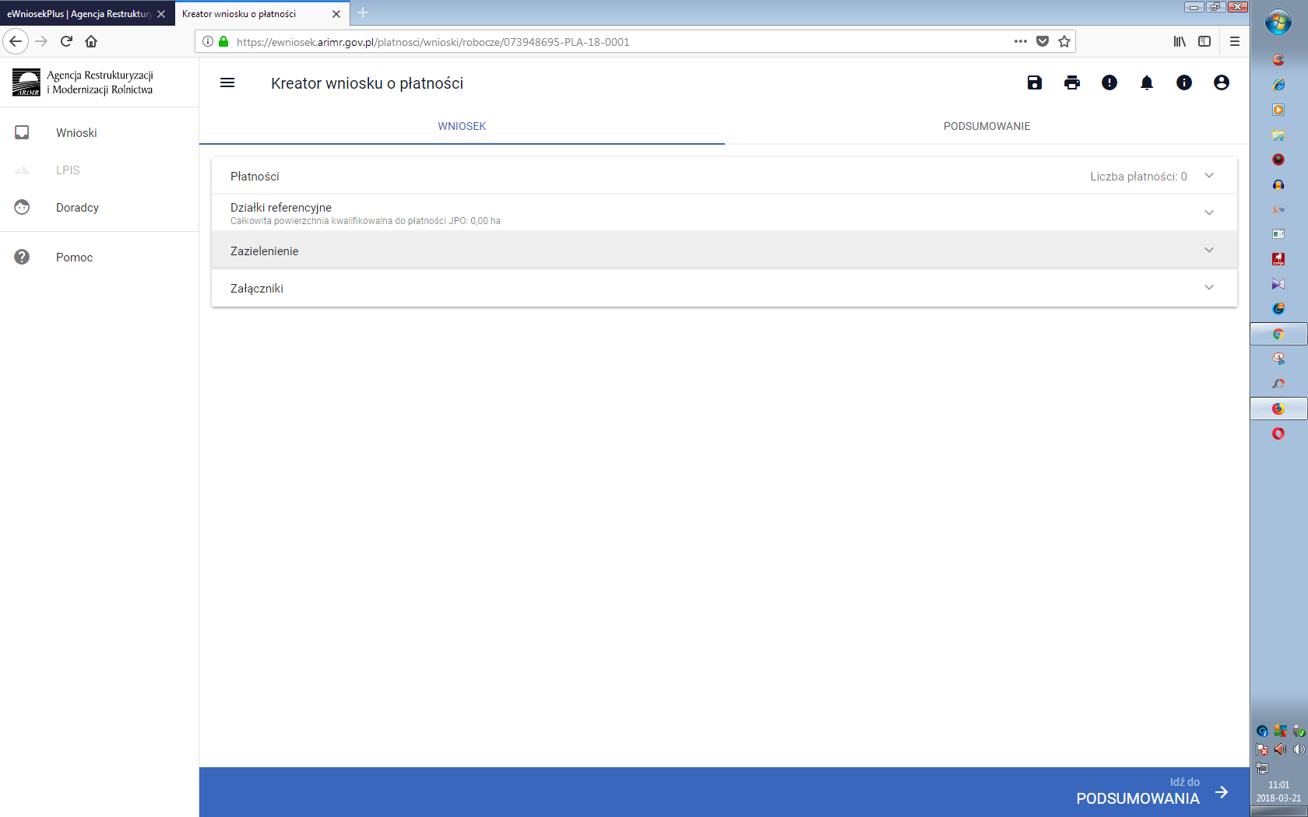
Task: Click Idź do PODSUMOWANIA button
Action: (1151, 792)
